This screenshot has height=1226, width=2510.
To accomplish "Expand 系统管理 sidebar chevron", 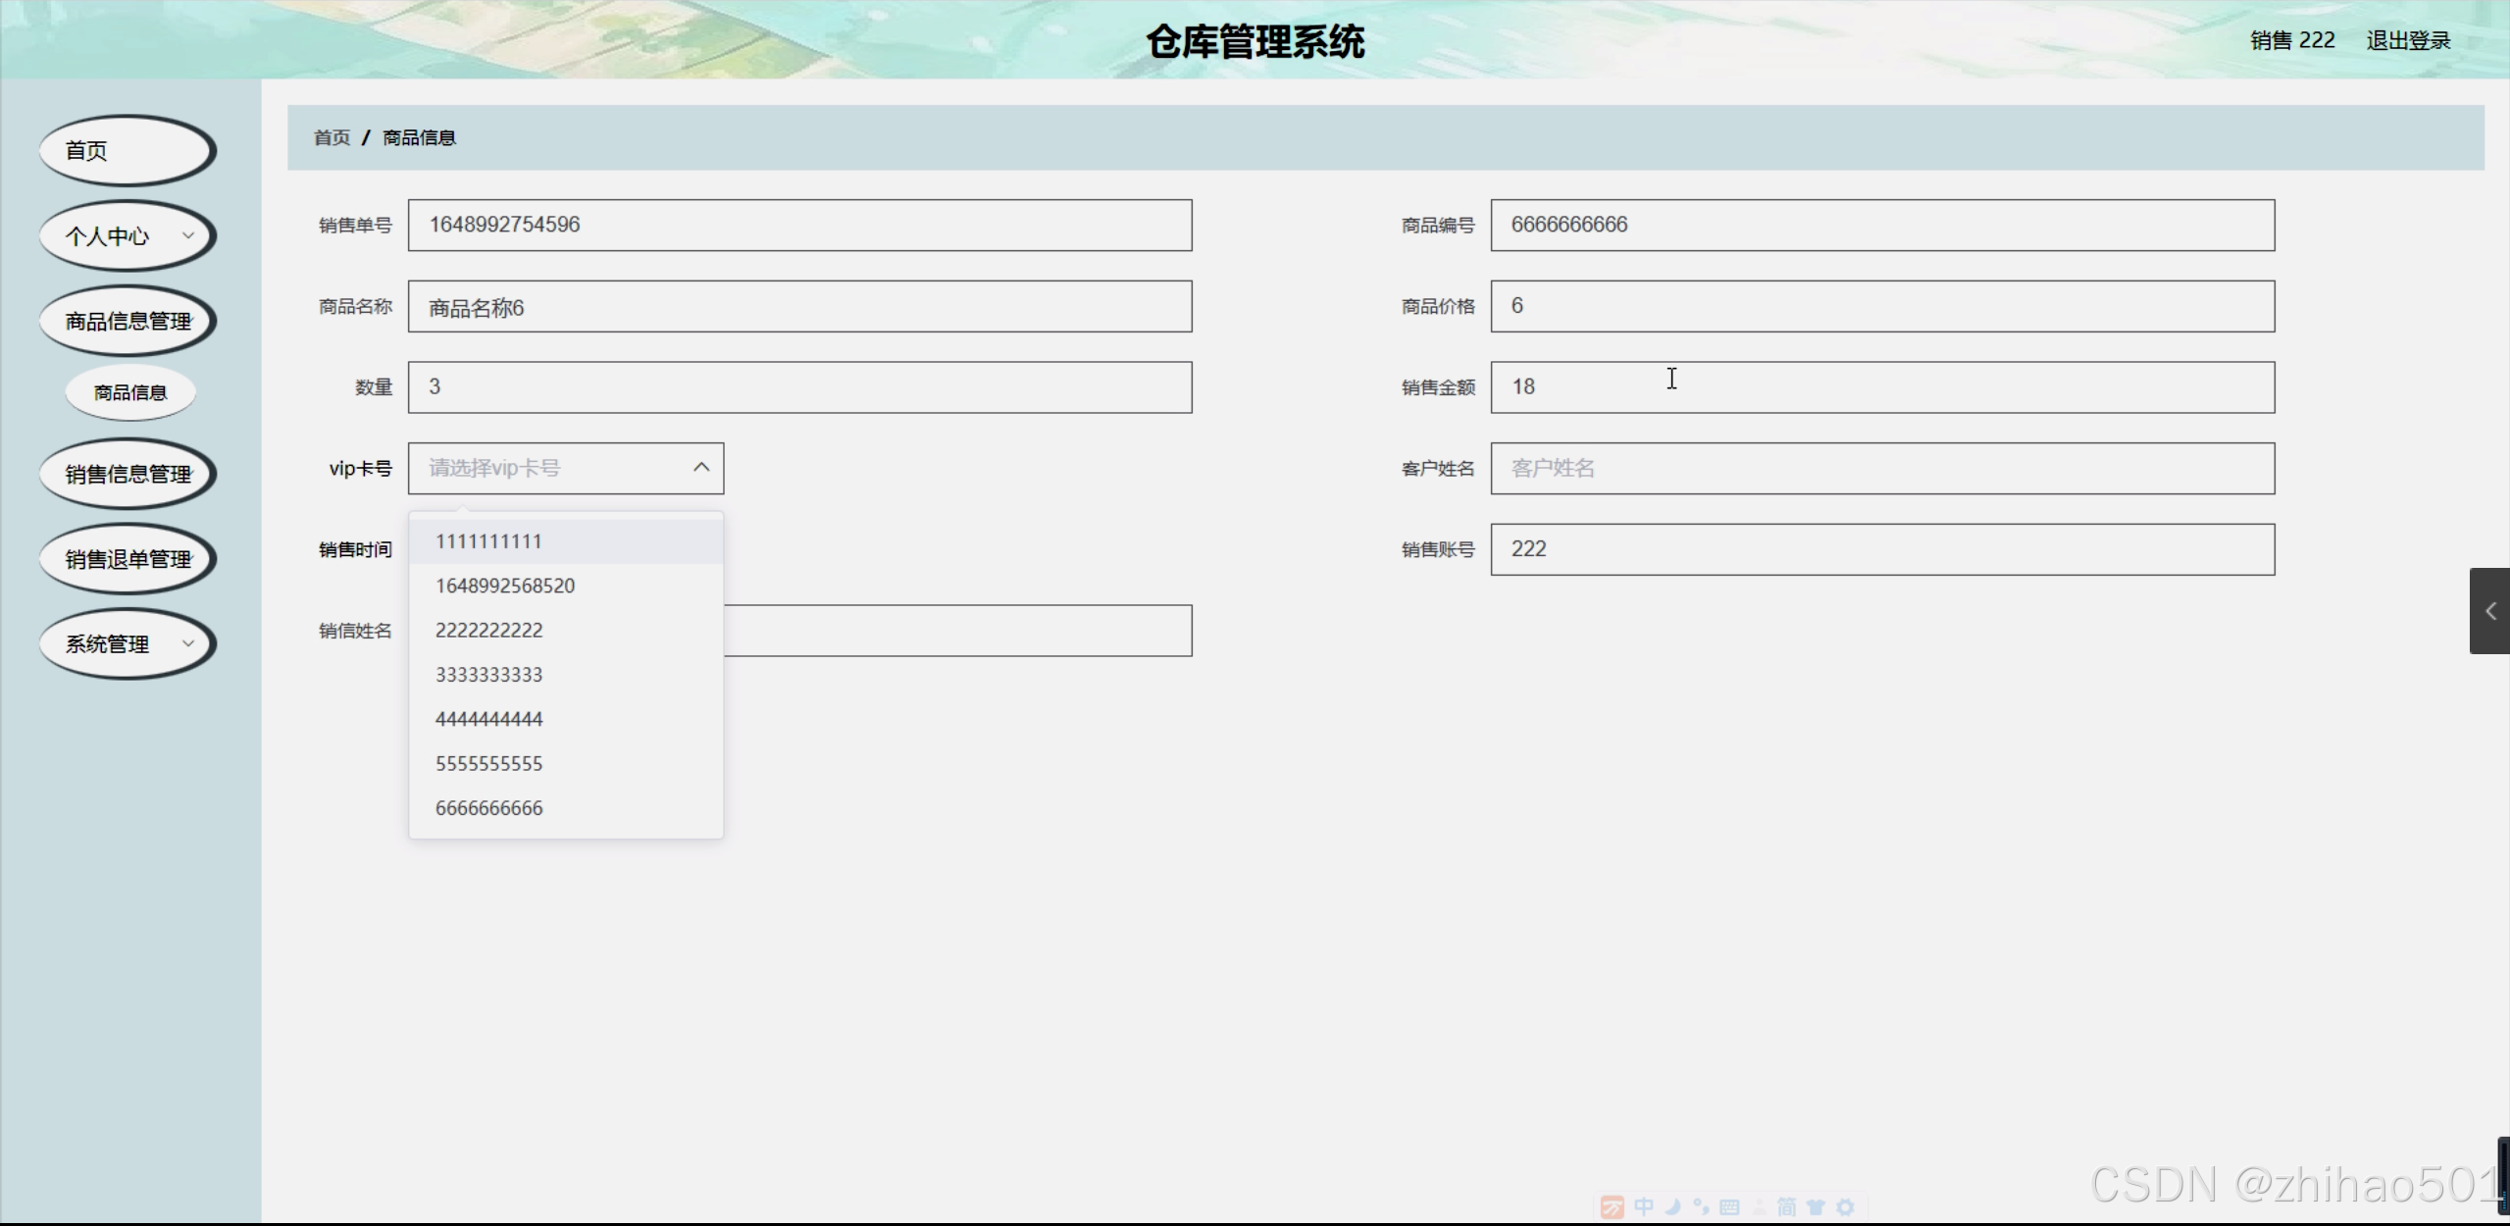I will (x=188, y=643).
